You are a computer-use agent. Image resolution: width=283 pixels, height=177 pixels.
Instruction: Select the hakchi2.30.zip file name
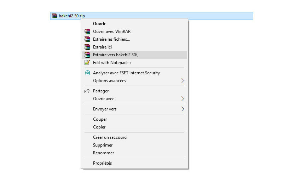(x=72, y=16)
